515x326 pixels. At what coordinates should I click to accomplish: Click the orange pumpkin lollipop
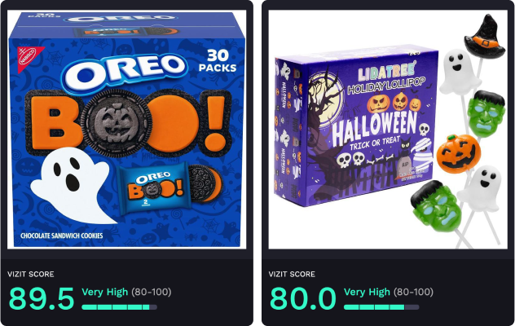click(459, 153)
